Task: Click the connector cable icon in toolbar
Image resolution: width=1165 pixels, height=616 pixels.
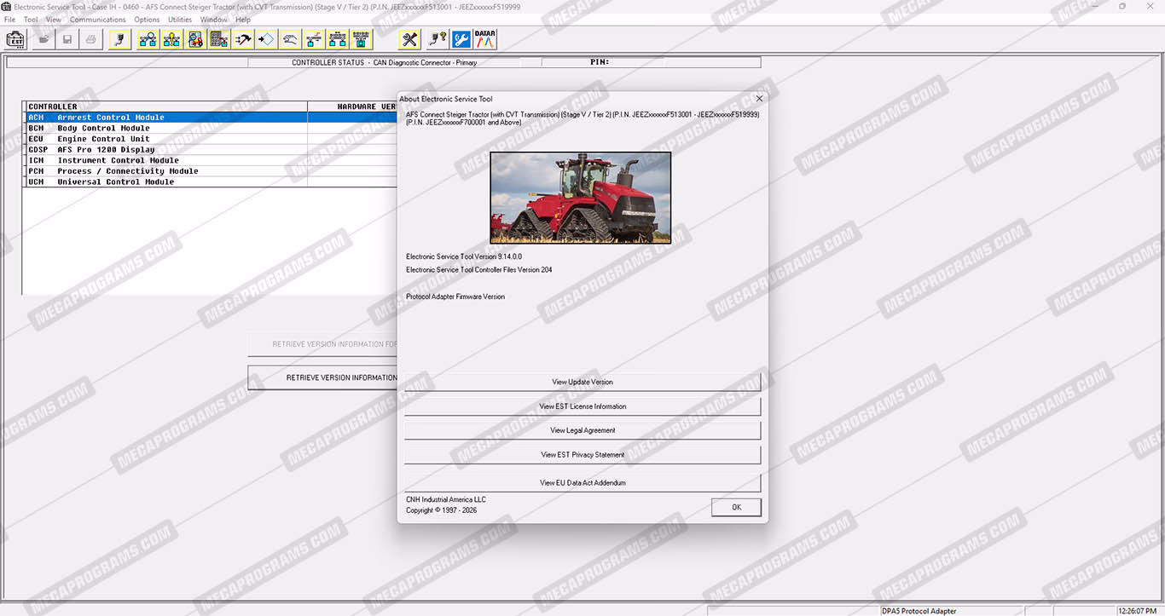Action: tap(119, 39)
